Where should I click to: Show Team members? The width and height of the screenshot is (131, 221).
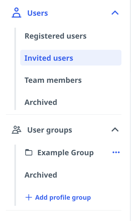53,80
